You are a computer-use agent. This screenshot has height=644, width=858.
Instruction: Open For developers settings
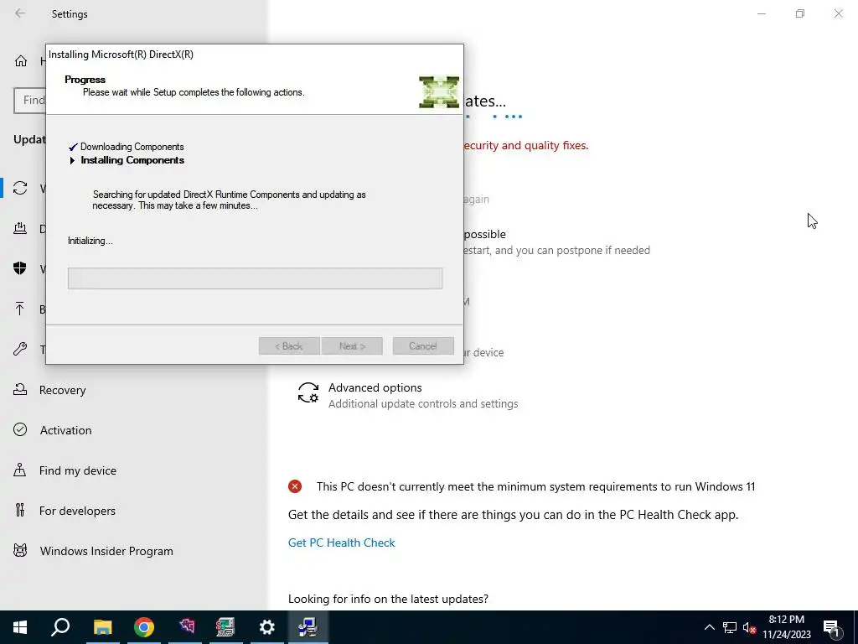[77, 511]
